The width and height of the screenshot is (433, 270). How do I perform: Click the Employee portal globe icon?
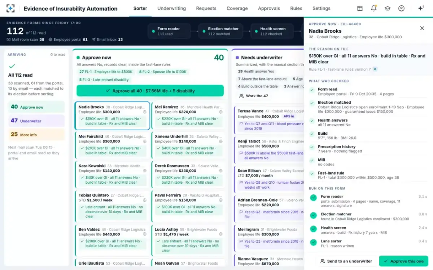click(51, 40)
